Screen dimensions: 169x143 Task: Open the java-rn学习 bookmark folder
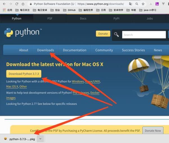(x=148, y=10)
